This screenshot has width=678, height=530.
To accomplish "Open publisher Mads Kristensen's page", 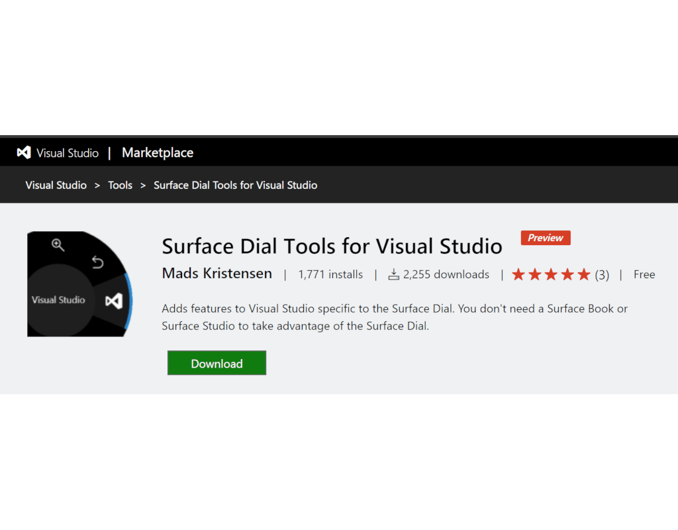I will (217, 274).
